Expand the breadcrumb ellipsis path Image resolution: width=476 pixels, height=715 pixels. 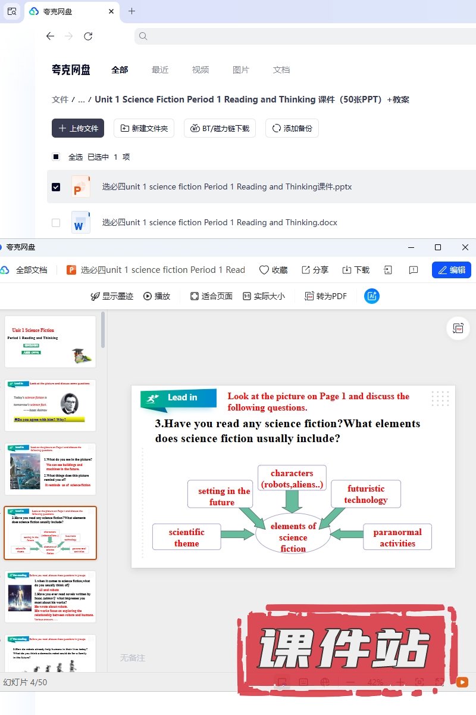82,100
